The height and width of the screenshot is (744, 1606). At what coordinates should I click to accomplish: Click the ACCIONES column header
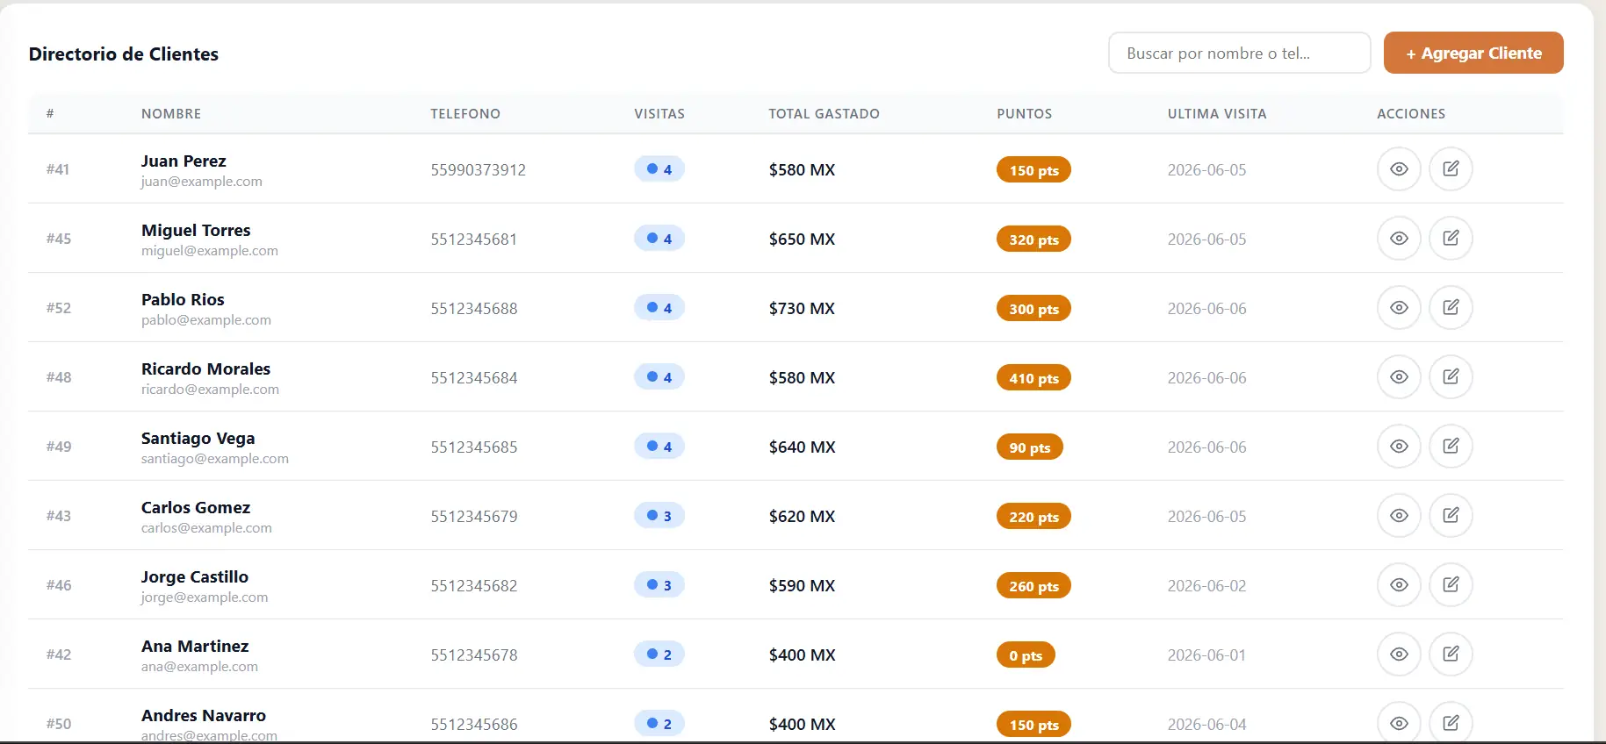click(1411, 113)
